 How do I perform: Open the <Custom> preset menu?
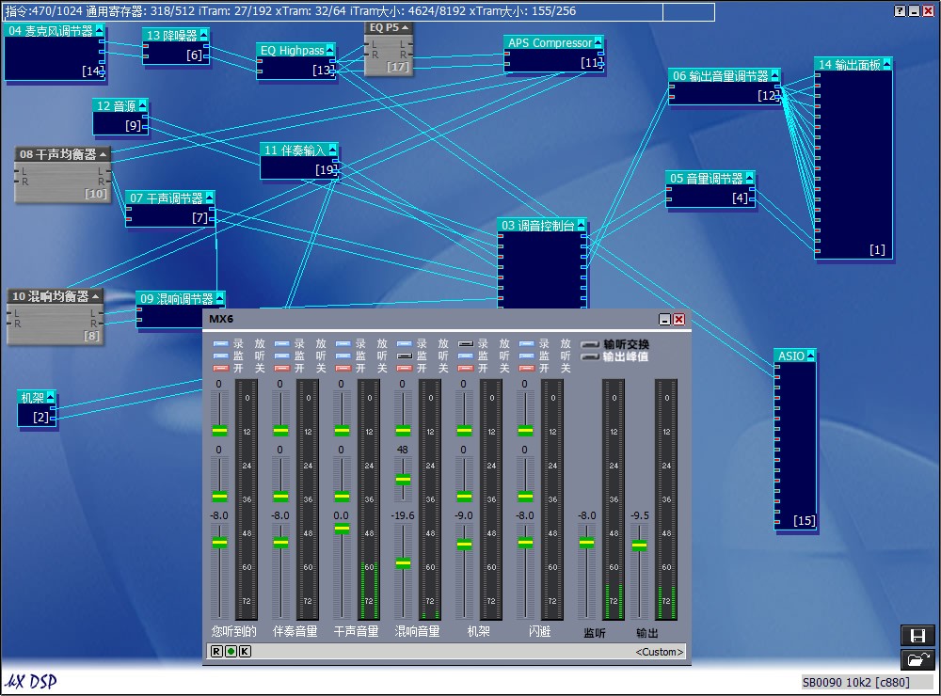click(660, 651)
